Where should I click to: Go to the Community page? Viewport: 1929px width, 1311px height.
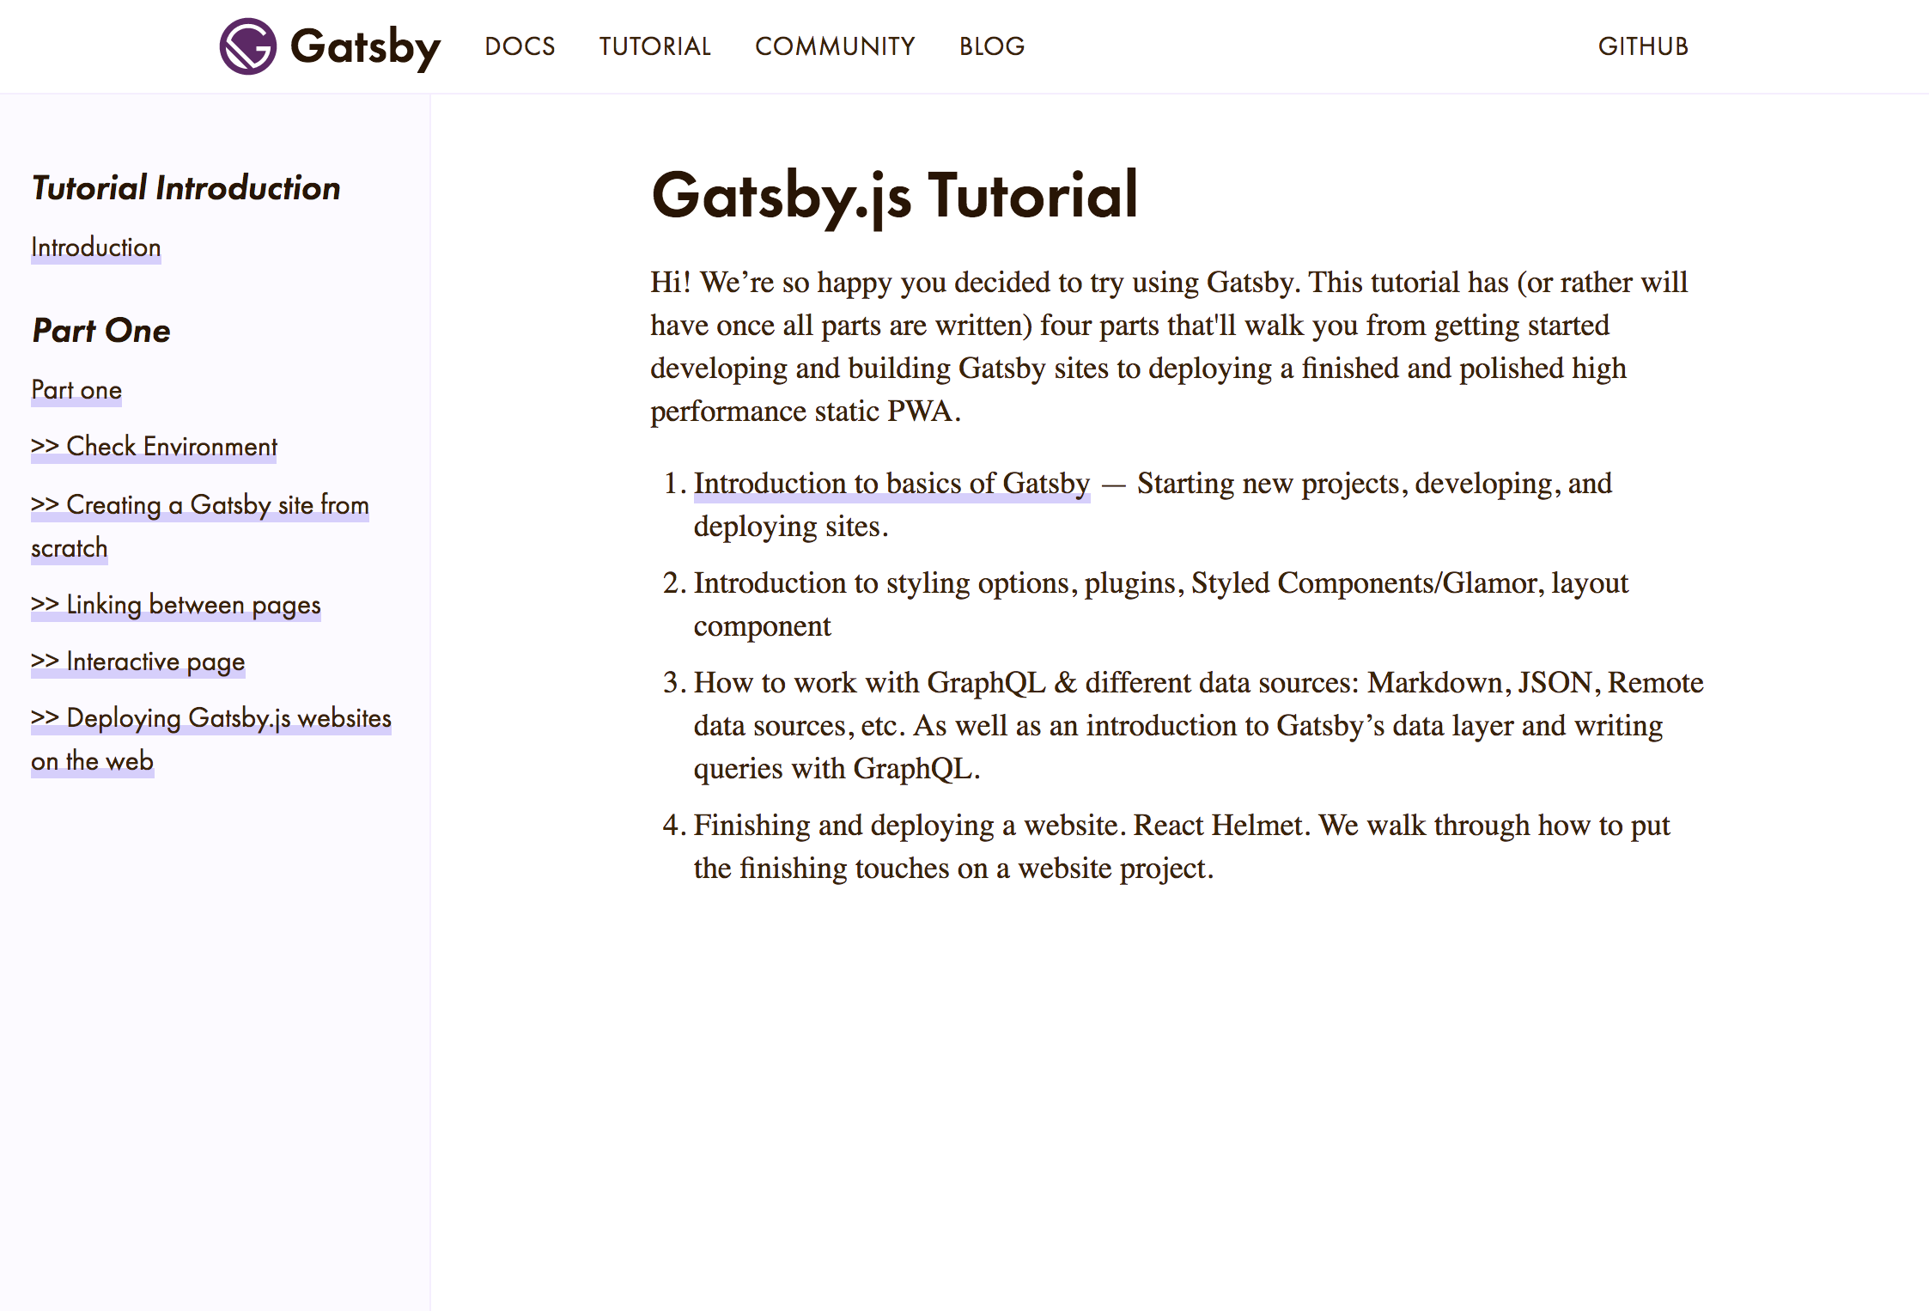click(835, 46)
